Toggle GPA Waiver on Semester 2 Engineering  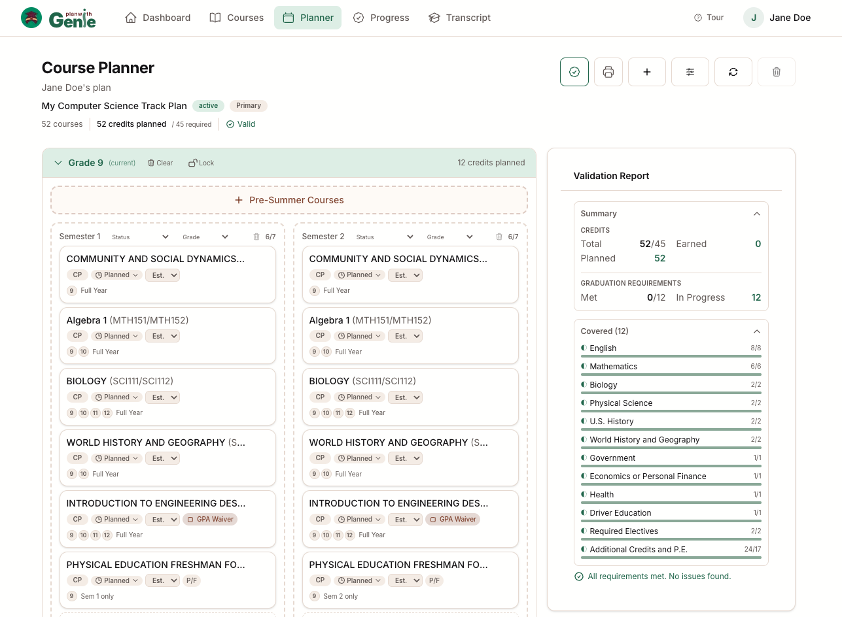click(453, 520)
